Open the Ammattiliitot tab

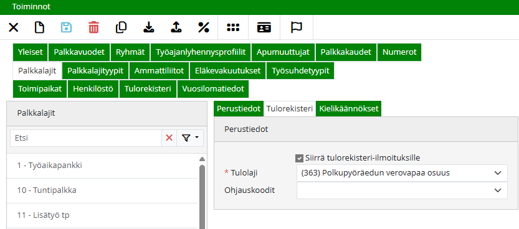[x=160, y=71]
